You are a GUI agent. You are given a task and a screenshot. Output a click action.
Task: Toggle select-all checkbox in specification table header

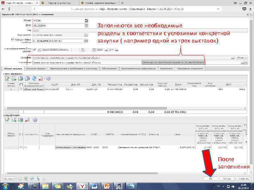[x=21, y=134]
